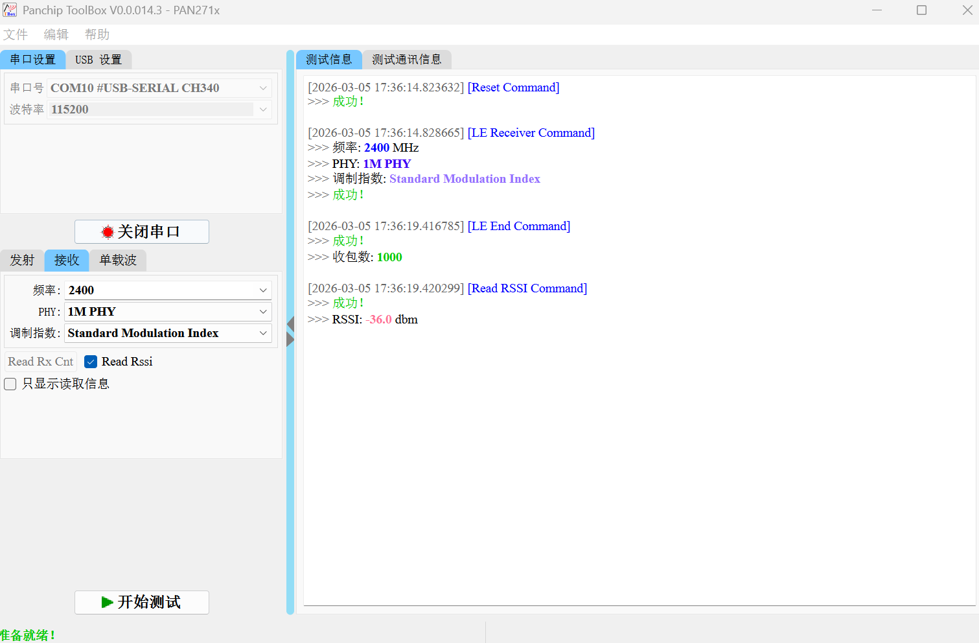The width and height of the screenshot is (979, 643).
Task: Close the serial port with 关闭串口
Action: tap(141, 231)
